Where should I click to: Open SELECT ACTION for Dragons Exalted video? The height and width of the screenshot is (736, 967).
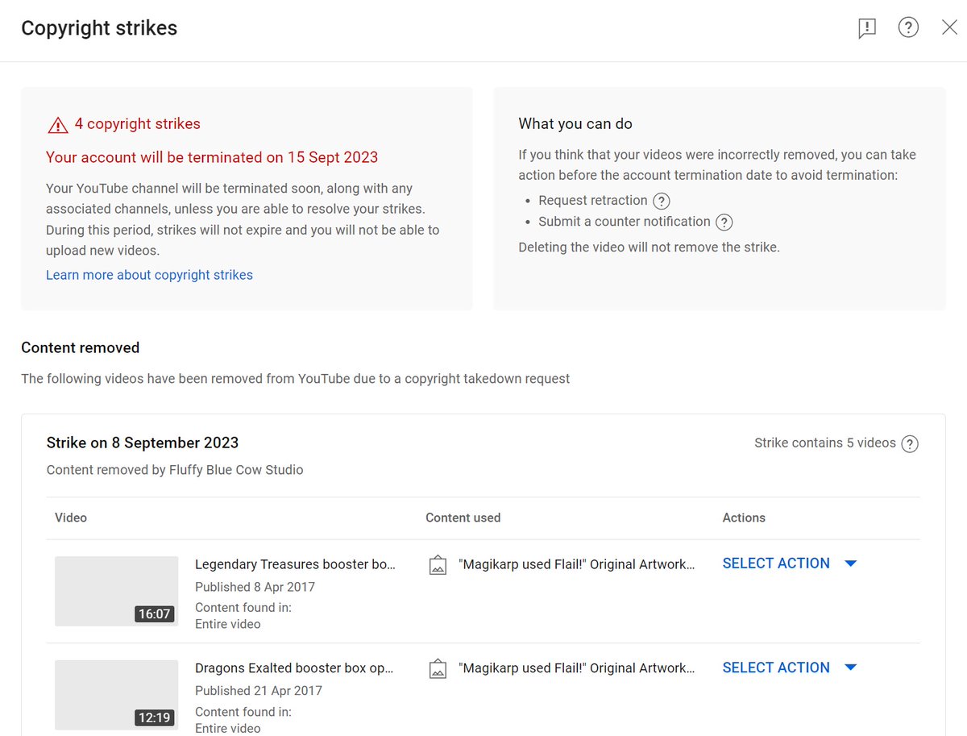coord(776,667)
